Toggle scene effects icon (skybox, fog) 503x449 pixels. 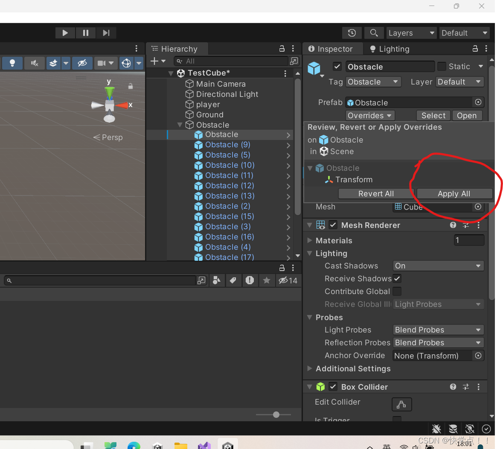[53, 63]
